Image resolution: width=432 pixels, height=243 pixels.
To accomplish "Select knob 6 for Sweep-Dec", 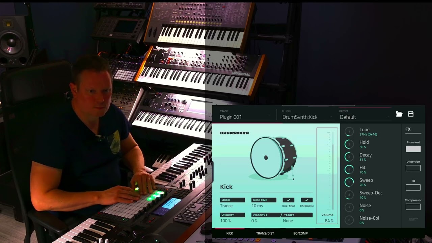I will coord(349,195).
